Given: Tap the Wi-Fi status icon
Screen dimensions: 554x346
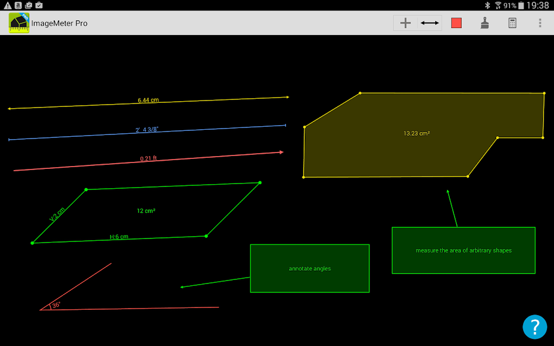Looking at the screenshot, I should click(498, 5).
